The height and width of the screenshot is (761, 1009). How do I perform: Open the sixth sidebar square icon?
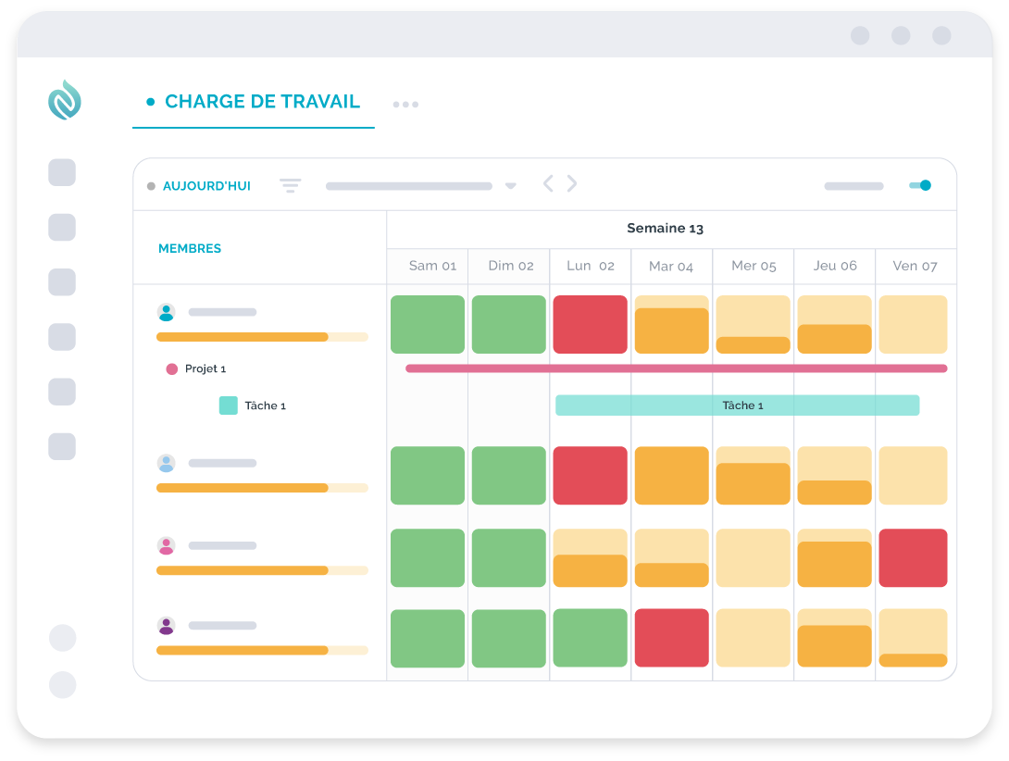[62, 446]
